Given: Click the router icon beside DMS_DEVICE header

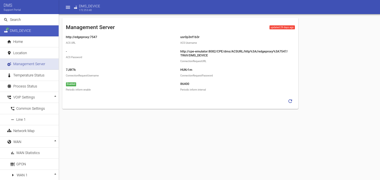Looking at the screenshot, I should [76, 7].
